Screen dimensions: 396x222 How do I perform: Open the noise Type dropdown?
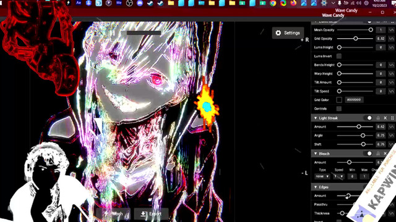coord(322,176)
